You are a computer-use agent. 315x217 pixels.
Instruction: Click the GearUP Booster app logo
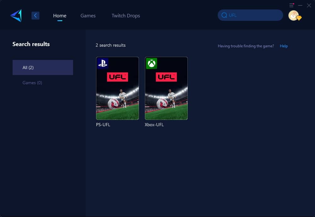coord(16,15)
